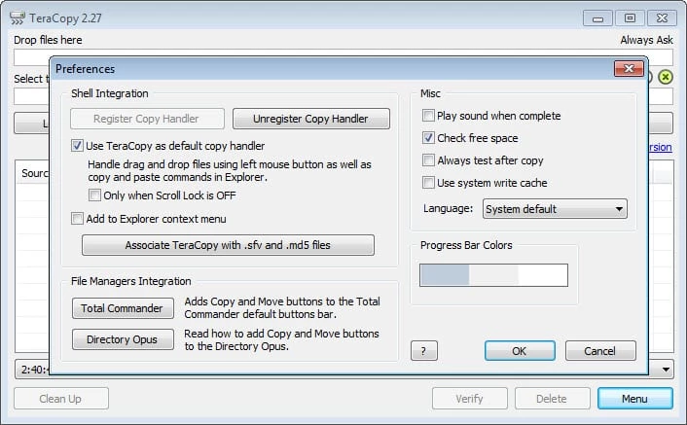Screen dimensions: 687x425
Task: Tick Use system write cache checkbox
Action: (429, 183)
